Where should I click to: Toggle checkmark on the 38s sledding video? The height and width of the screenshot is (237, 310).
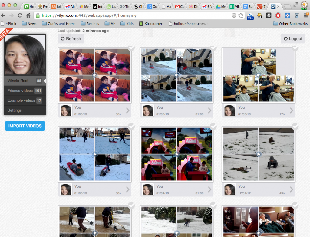(x=131, y=126)
